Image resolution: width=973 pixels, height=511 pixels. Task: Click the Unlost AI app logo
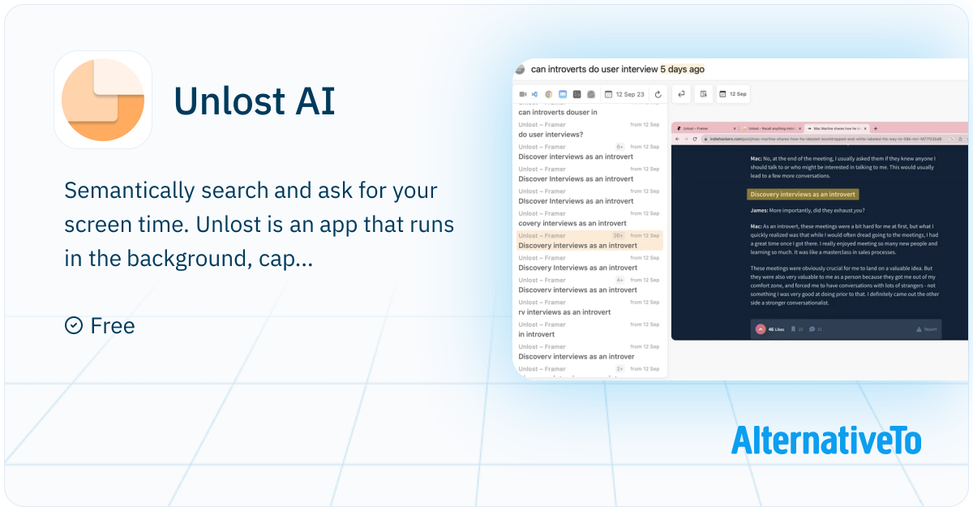tap(103, 100)
